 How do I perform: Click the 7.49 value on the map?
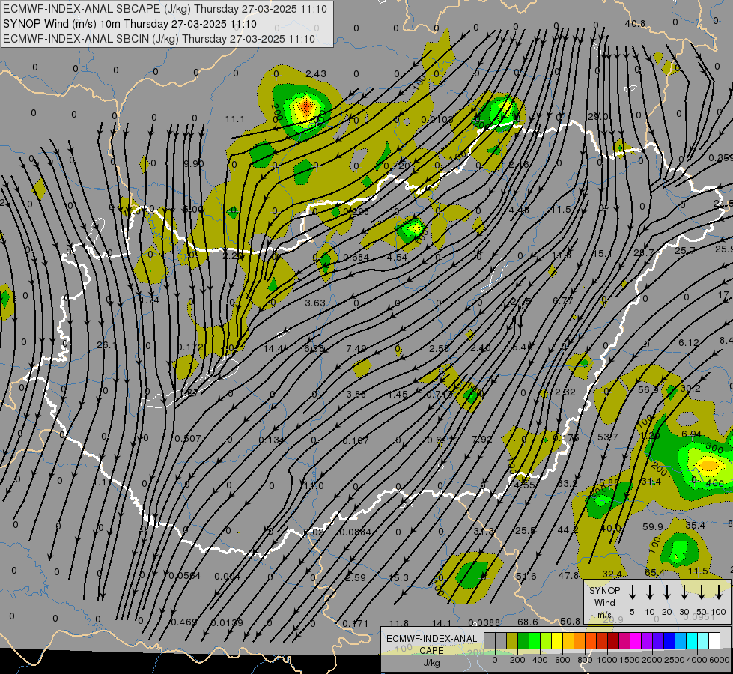point(356,349)
